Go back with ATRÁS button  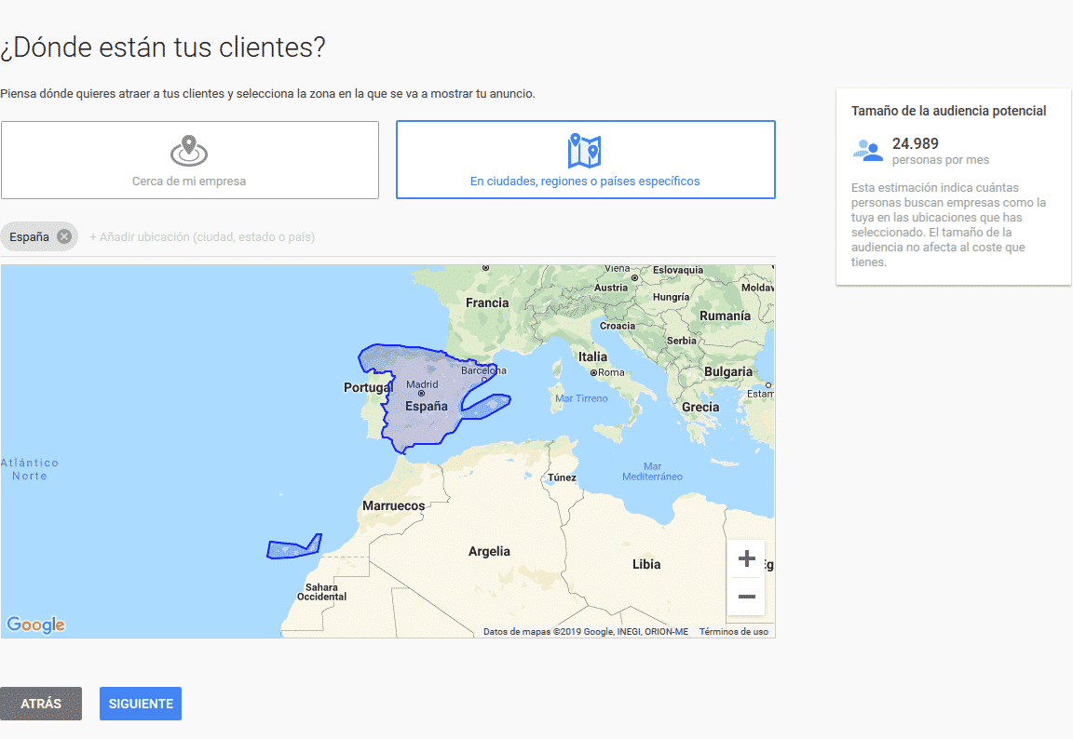[x=41, y=704]
